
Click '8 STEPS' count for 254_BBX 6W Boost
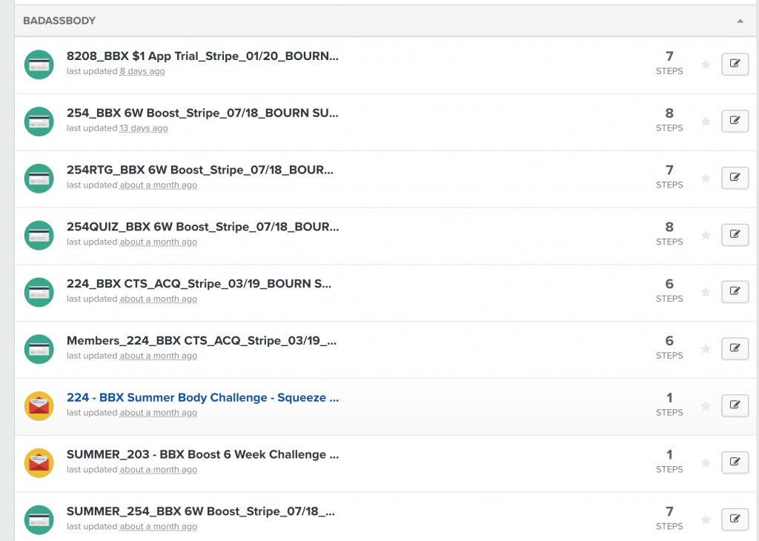(669, 120)
